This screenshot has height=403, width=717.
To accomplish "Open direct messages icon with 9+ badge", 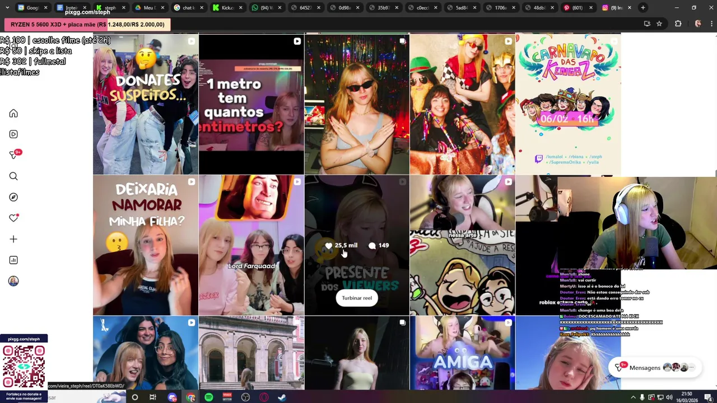I will [15, 155].
